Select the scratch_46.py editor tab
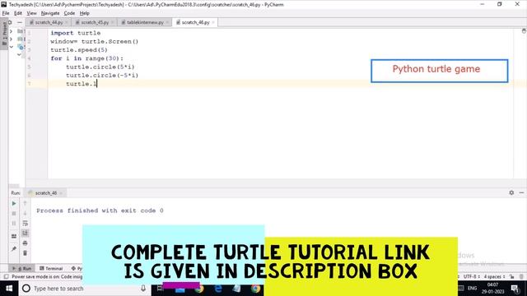The width and height of the screenshot is (527, 296). click(x=195, y=22)
